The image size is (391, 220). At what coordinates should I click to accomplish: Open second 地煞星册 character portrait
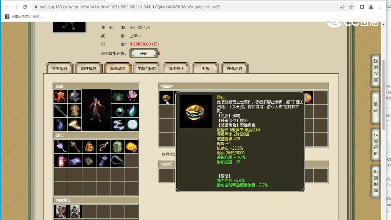(x=75, y=211)
